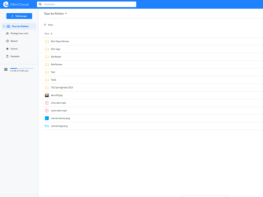Screen dimensions: 263x197
Task: Go to Récent files
Action: click(x=14, y=41)
